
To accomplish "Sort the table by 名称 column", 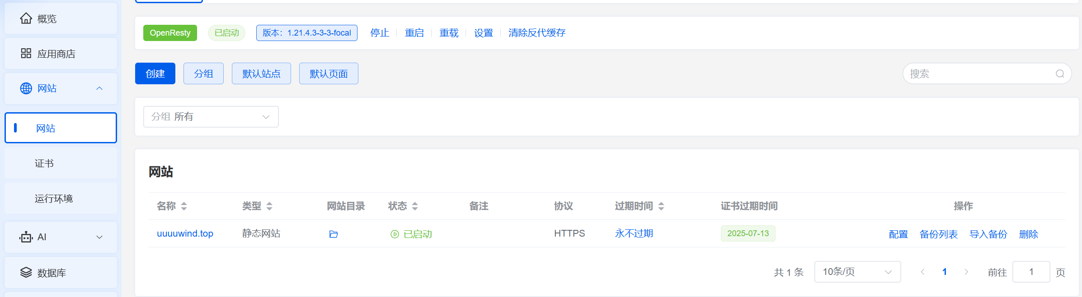I will tap(184, 206).
